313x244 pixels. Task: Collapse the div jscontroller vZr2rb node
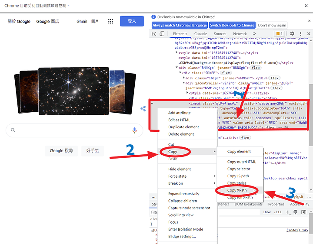click(183, 83)
